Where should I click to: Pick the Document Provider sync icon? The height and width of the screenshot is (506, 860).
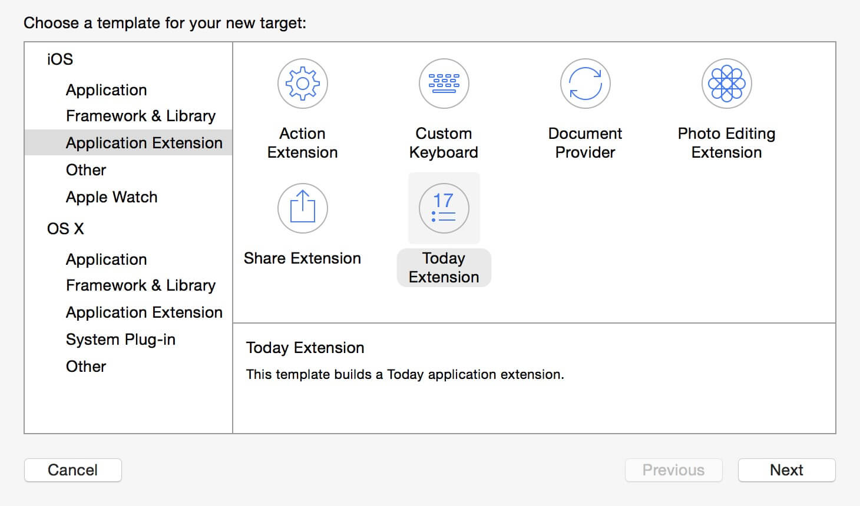coord(585,84)
